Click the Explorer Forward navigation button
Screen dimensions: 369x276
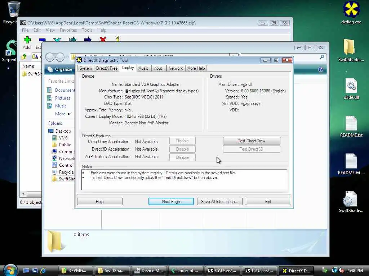[60, 57]
